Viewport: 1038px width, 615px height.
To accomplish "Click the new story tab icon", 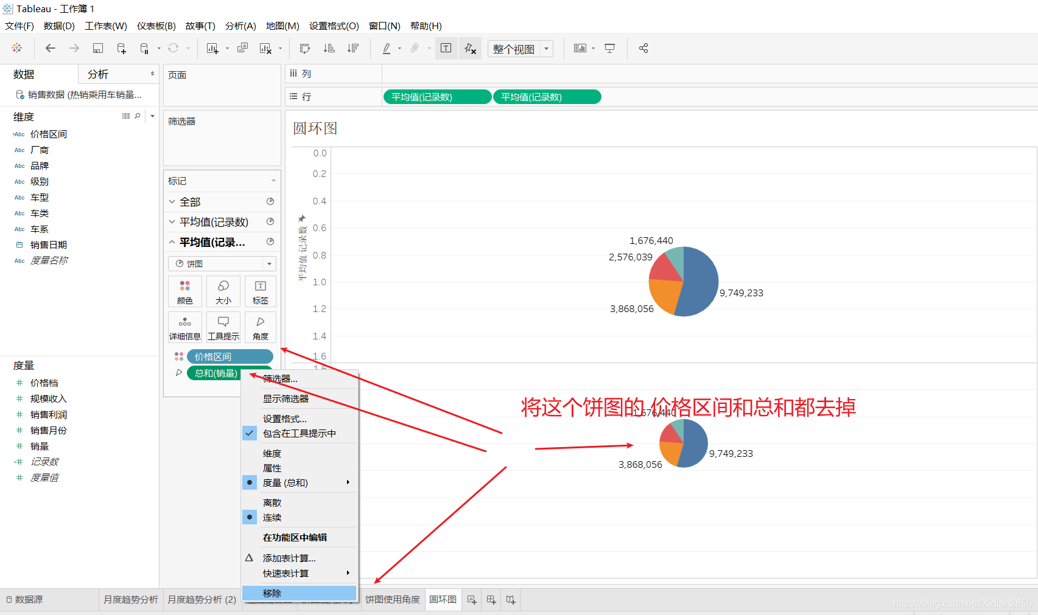I will 511,600.
